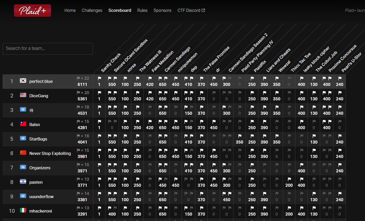Click the Israel flag next to pasten
The height and width of the screenshot is (221, 365).
(x=23, y=182)
